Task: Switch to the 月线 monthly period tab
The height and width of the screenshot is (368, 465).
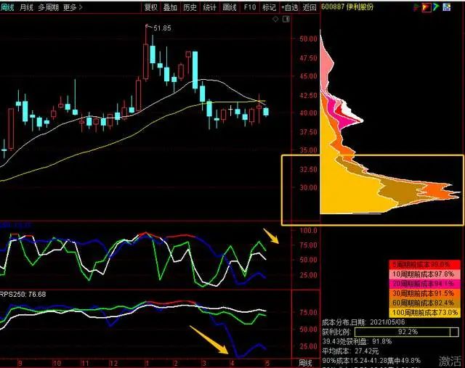Action: [x=27, y=7]
